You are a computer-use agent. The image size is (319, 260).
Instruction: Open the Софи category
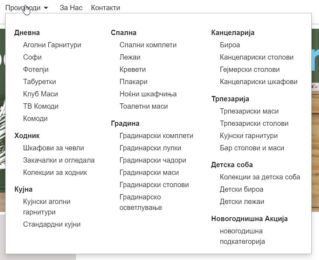tap(32, 57)
